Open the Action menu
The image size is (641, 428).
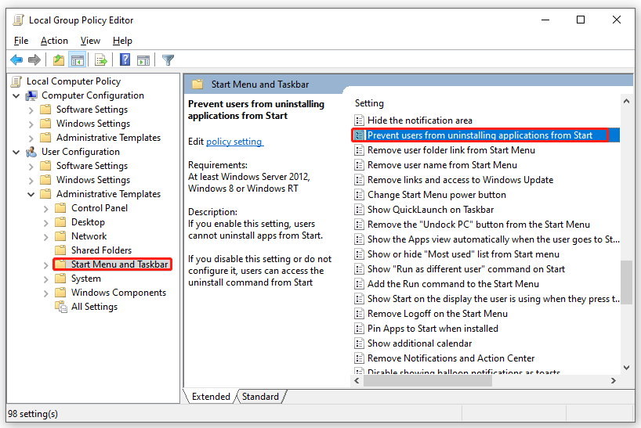tap(54, 41)
